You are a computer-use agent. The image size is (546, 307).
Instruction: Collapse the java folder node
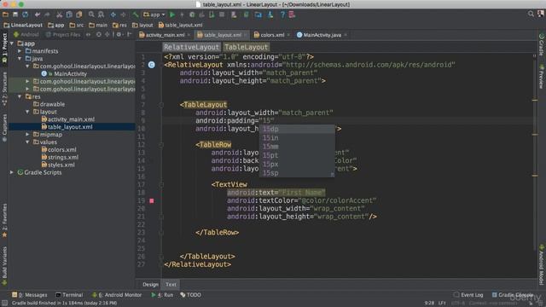[20, 59]
